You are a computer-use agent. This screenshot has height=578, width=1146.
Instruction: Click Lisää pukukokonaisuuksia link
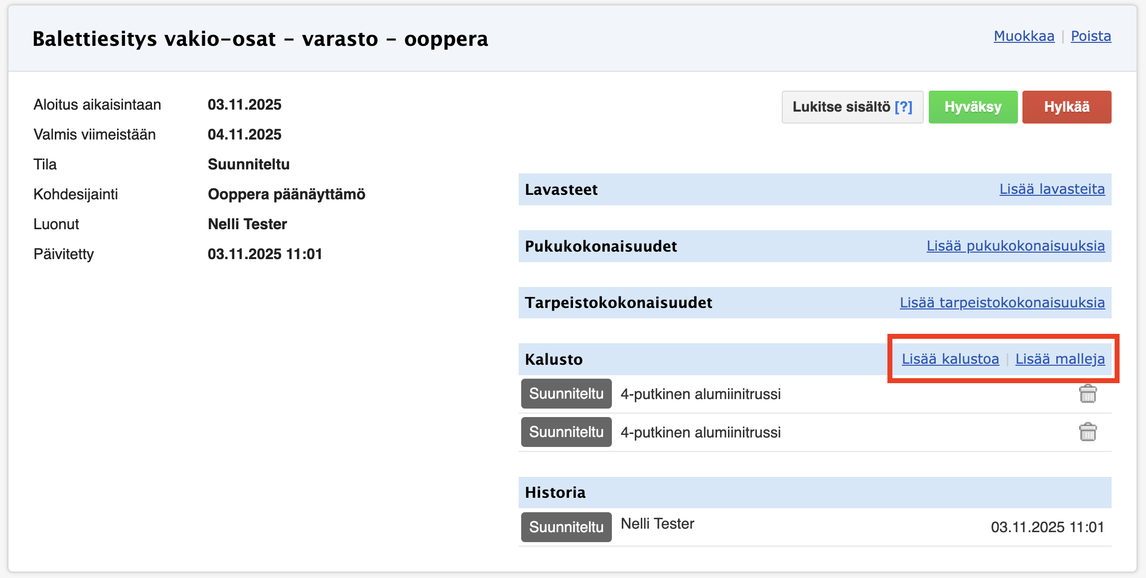point(1015,246)
